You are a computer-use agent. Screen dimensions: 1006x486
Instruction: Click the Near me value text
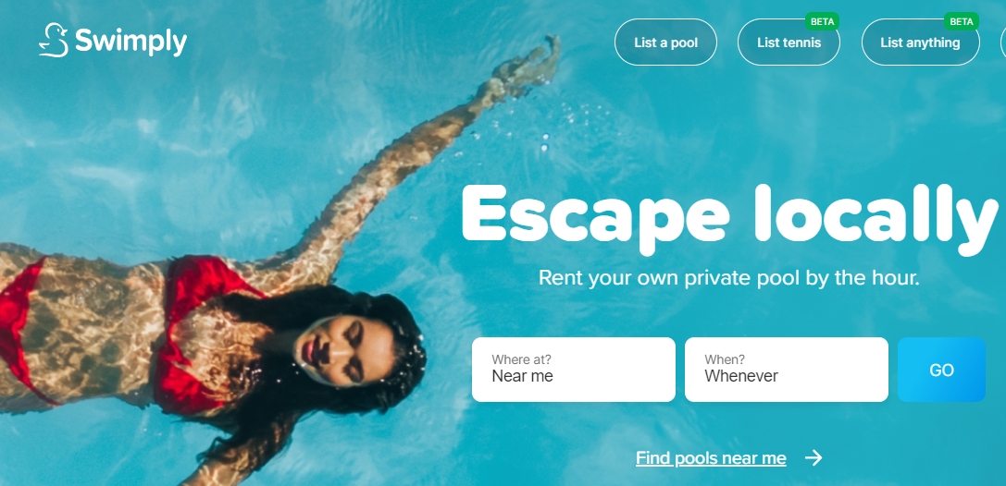pos(522,376)
